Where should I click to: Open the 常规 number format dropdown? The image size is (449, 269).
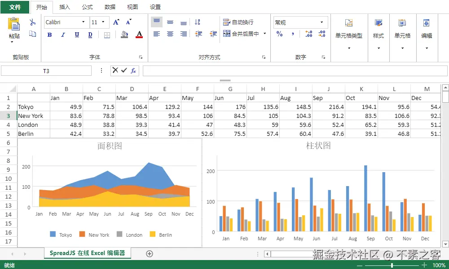[322, 22]
